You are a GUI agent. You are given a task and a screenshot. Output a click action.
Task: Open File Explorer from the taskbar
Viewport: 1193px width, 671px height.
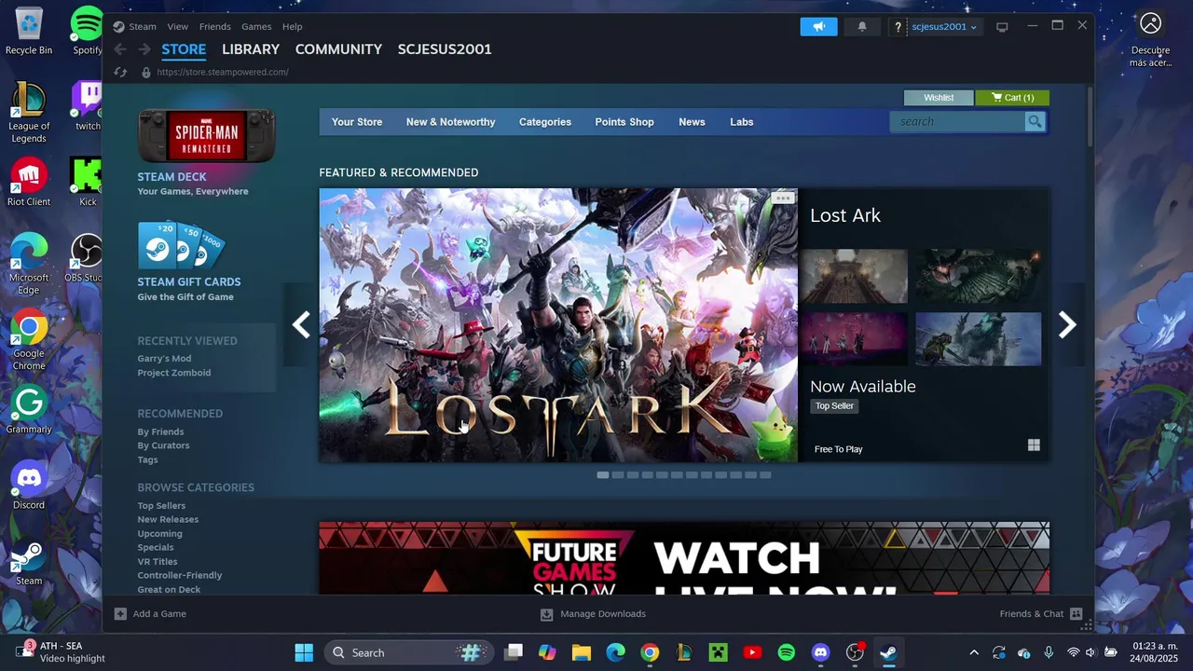coord(582,652)
